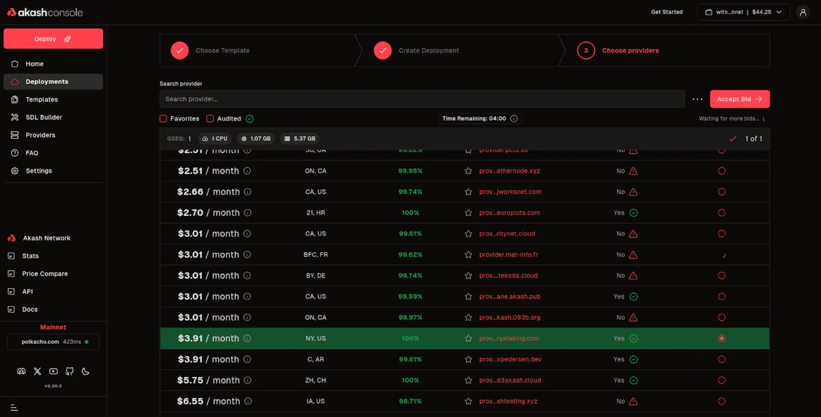Open the GitHub repository icon

click(x=69, y=372)
